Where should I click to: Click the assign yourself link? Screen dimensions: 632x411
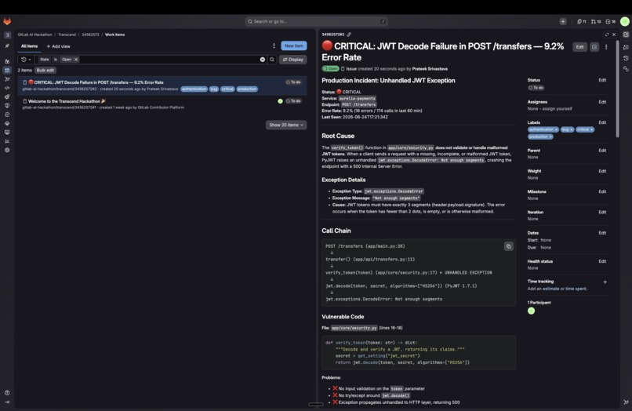[558, 109]
